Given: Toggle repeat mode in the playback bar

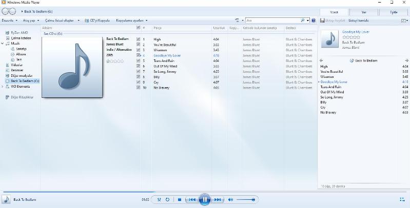Looking at the screenshot, I should coord(167,199).
